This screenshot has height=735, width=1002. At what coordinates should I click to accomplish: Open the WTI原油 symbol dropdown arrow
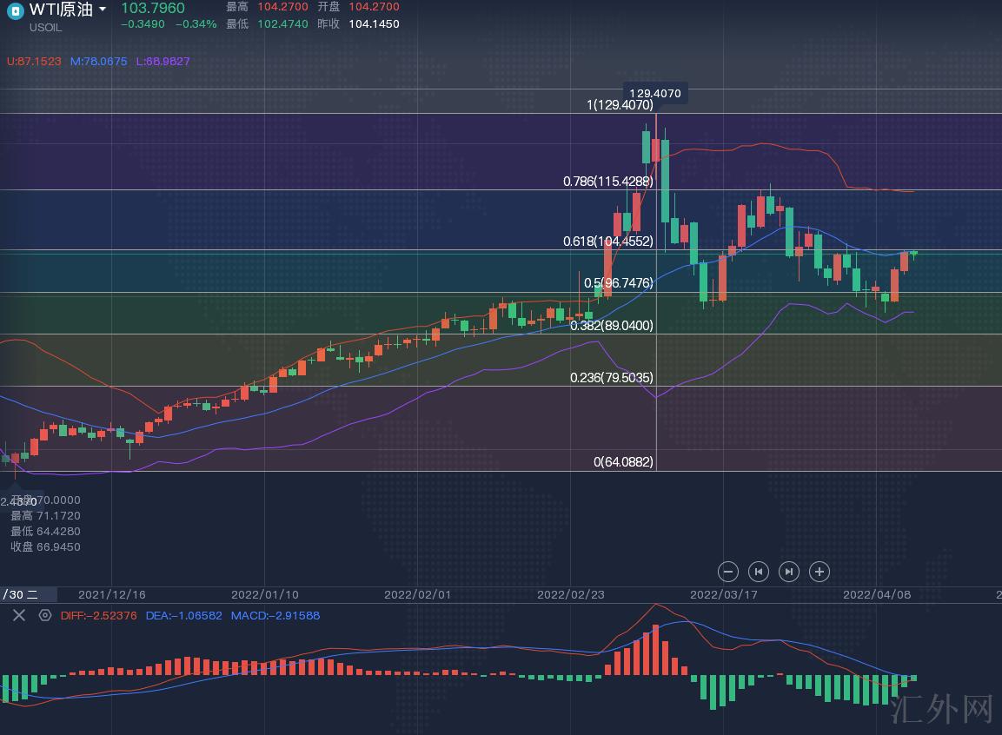click(103, 9)
